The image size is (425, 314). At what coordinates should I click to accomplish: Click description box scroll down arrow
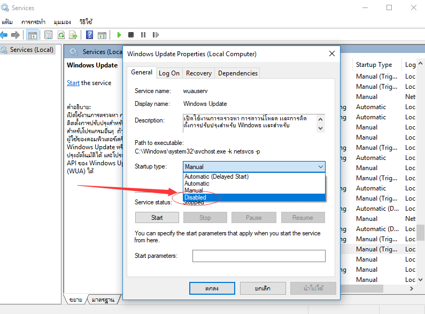[x=320, y=128]
